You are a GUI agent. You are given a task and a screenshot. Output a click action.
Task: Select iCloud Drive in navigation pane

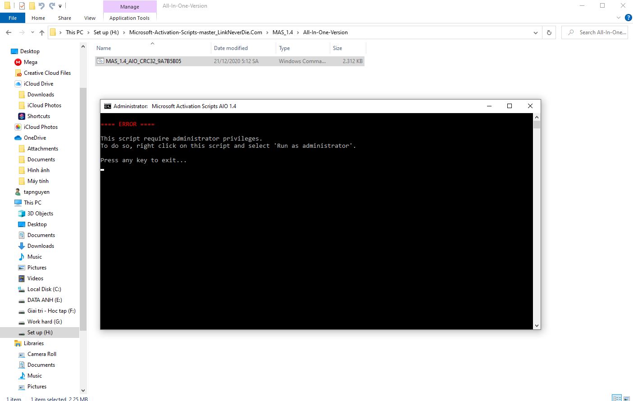pyautogui.click(x=38, y=84)
